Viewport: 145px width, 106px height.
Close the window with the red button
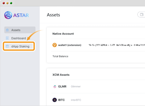4,3
